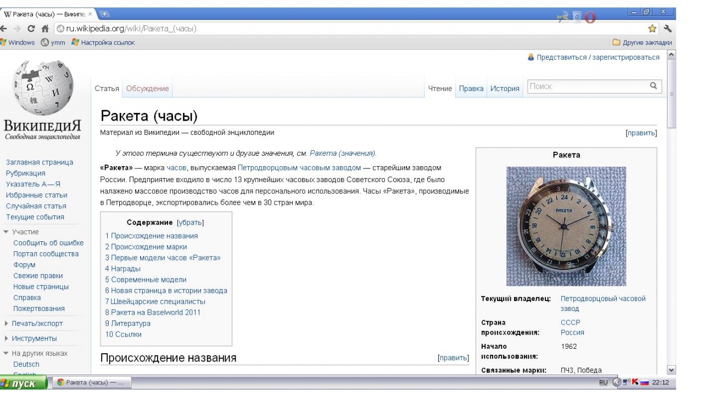Click the browser back arrow

click(x=4, y=29)
